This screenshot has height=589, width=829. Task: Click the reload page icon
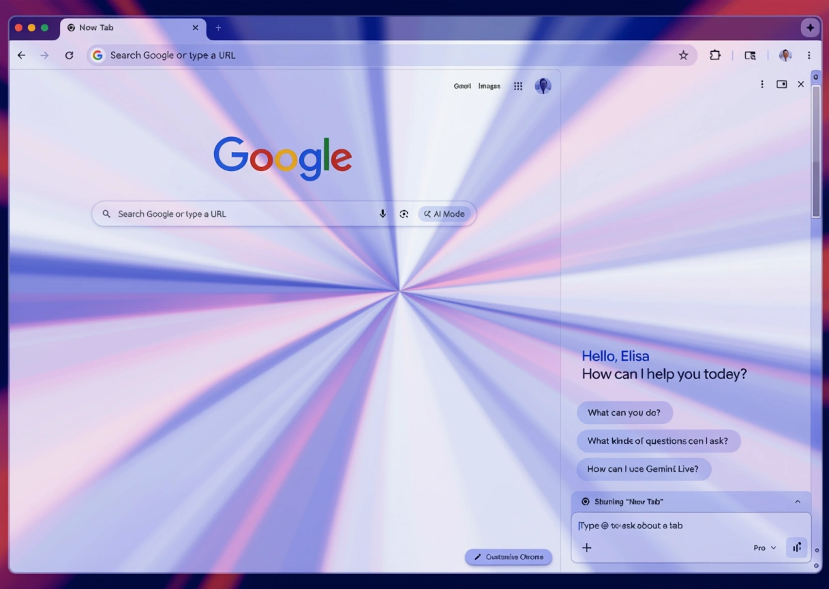[69, 55]
